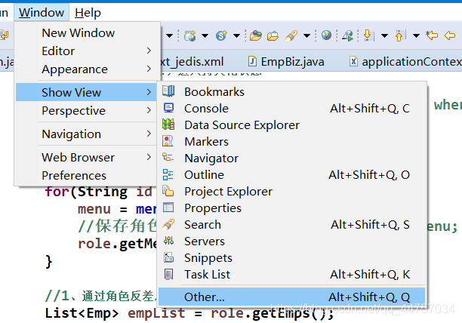462x323 pixels.
Task: Select Show View menu entry
Action: point(86,92)
